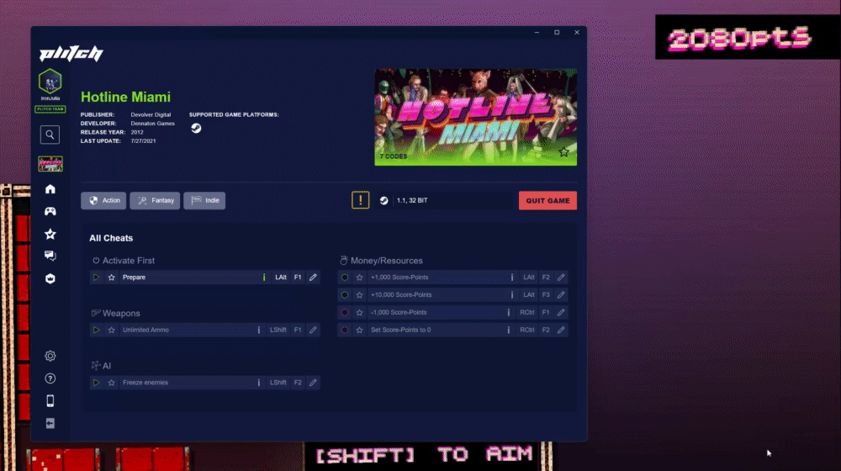Screen dimensions: 841x471
Task: Show info for -1,000 Score-Points cheat
Action: 509,312
